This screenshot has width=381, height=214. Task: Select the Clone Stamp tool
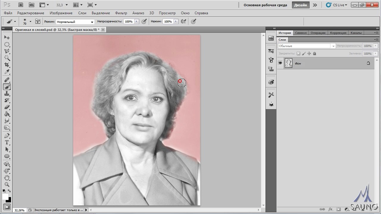coord(7,93)
